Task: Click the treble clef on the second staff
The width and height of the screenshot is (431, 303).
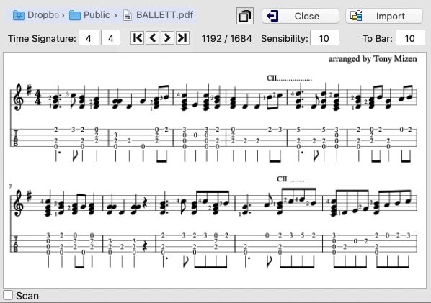Action: [19, 202]
